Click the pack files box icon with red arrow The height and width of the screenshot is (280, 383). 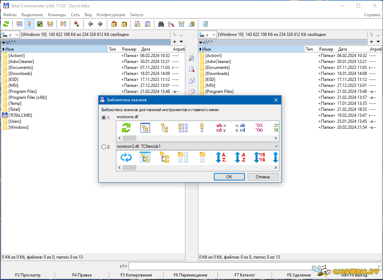(114, 24)
